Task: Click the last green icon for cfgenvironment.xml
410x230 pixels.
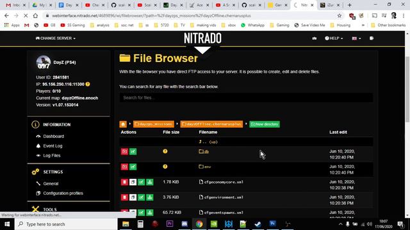Action: pyautogui.click(x=150, y=197)
